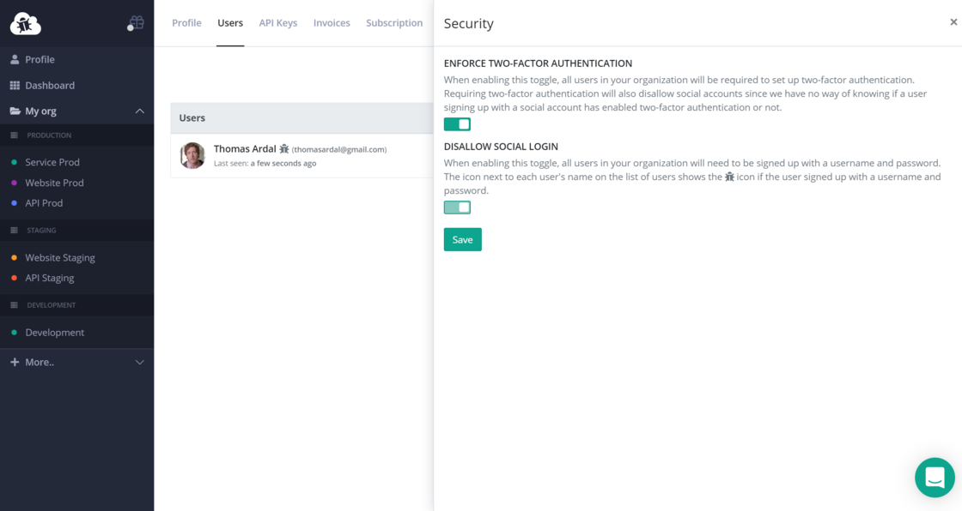Screen dimensions: 962x511
Task: Click the 'a few seconds ago' text
Action: (x=283, y=164)
